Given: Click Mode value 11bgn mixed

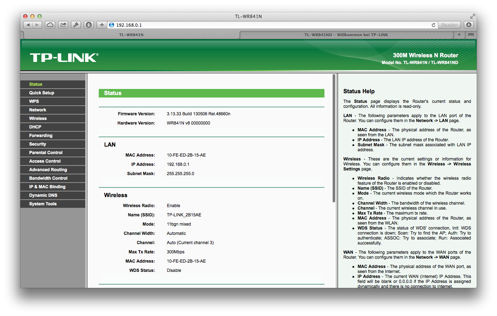Looking at the screenshot, I should click(179, 224).
